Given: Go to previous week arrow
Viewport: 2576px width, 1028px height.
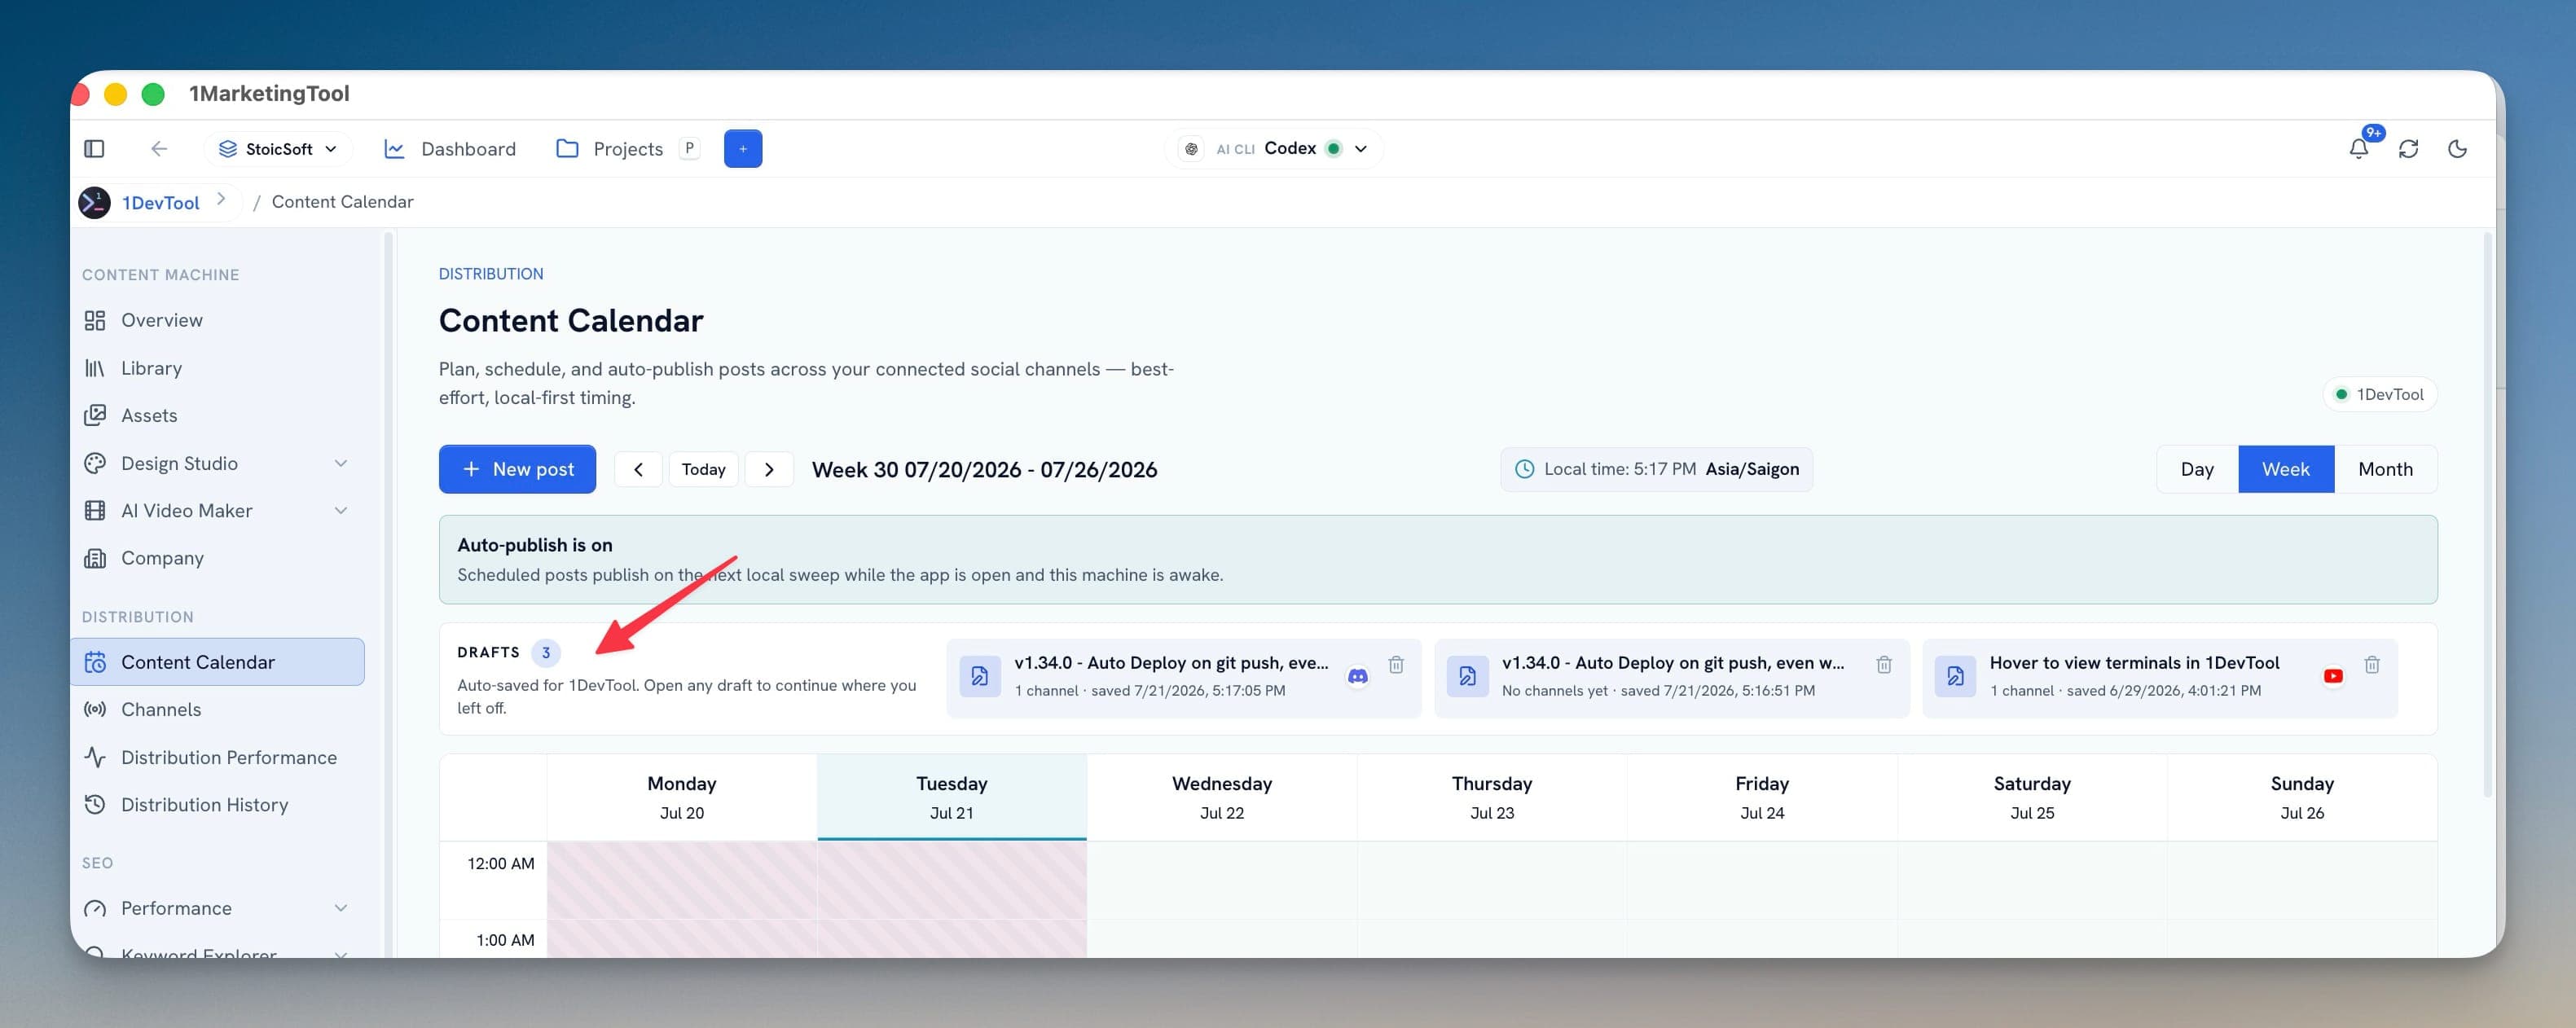Looking at the screenshot, I should (x=638, y=469).
